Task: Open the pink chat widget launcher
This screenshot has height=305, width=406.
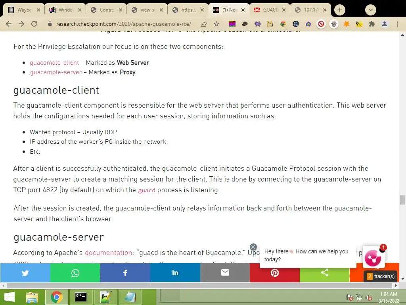Action: pyautogui.click(x=373, y=257)
